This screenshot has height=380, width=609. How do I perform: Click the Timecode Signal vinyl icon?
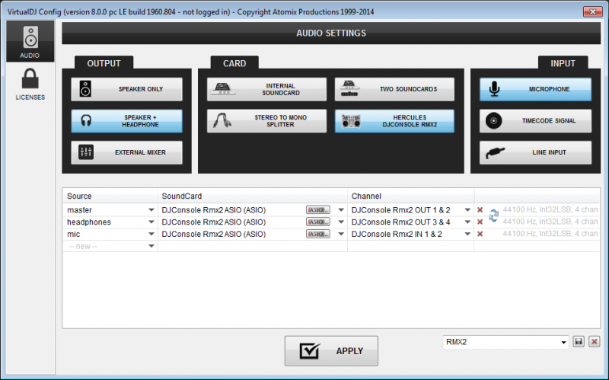click(x=495, y=120)
